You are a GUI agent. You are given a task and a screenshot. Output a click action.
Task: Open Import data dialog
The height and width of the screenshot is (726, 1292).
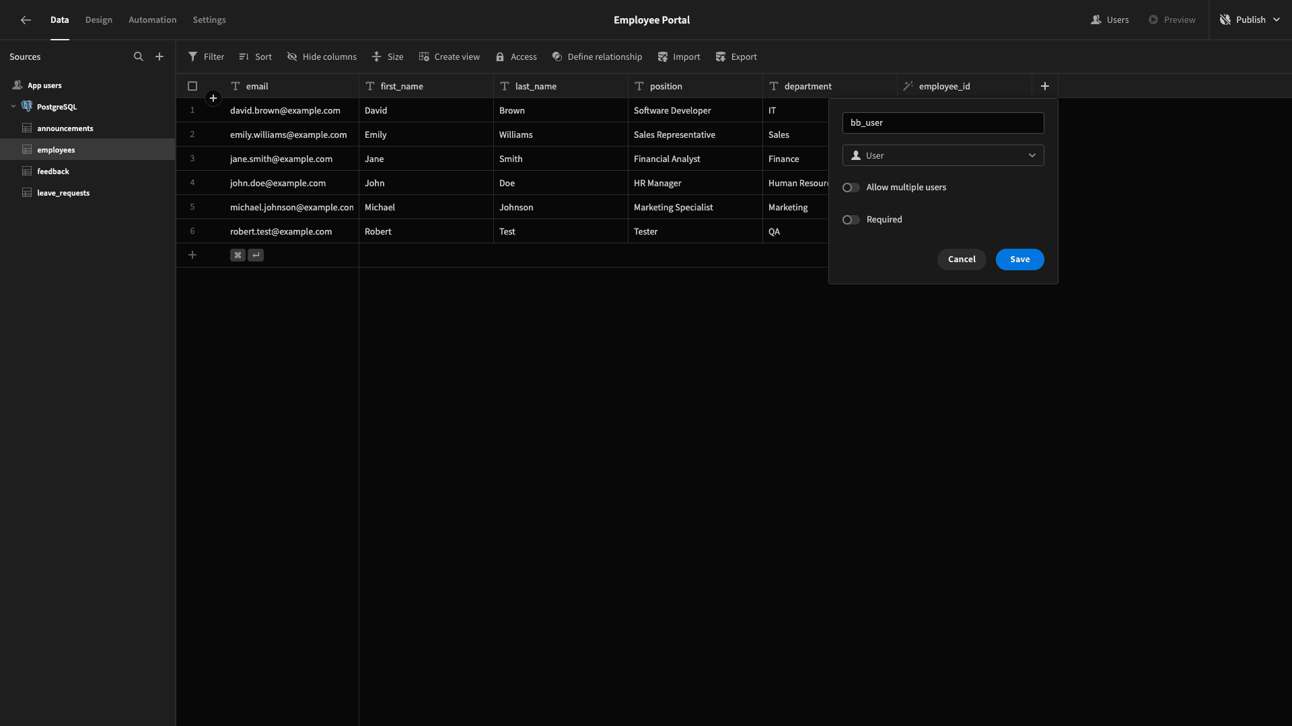tap(679, 57)
